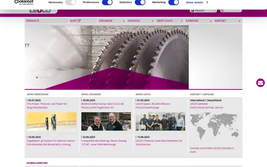Open Composites-Bearbeitung Neuer Katalog link
Image resolution: width=267 pixels, height=167 pixels.
104,143
